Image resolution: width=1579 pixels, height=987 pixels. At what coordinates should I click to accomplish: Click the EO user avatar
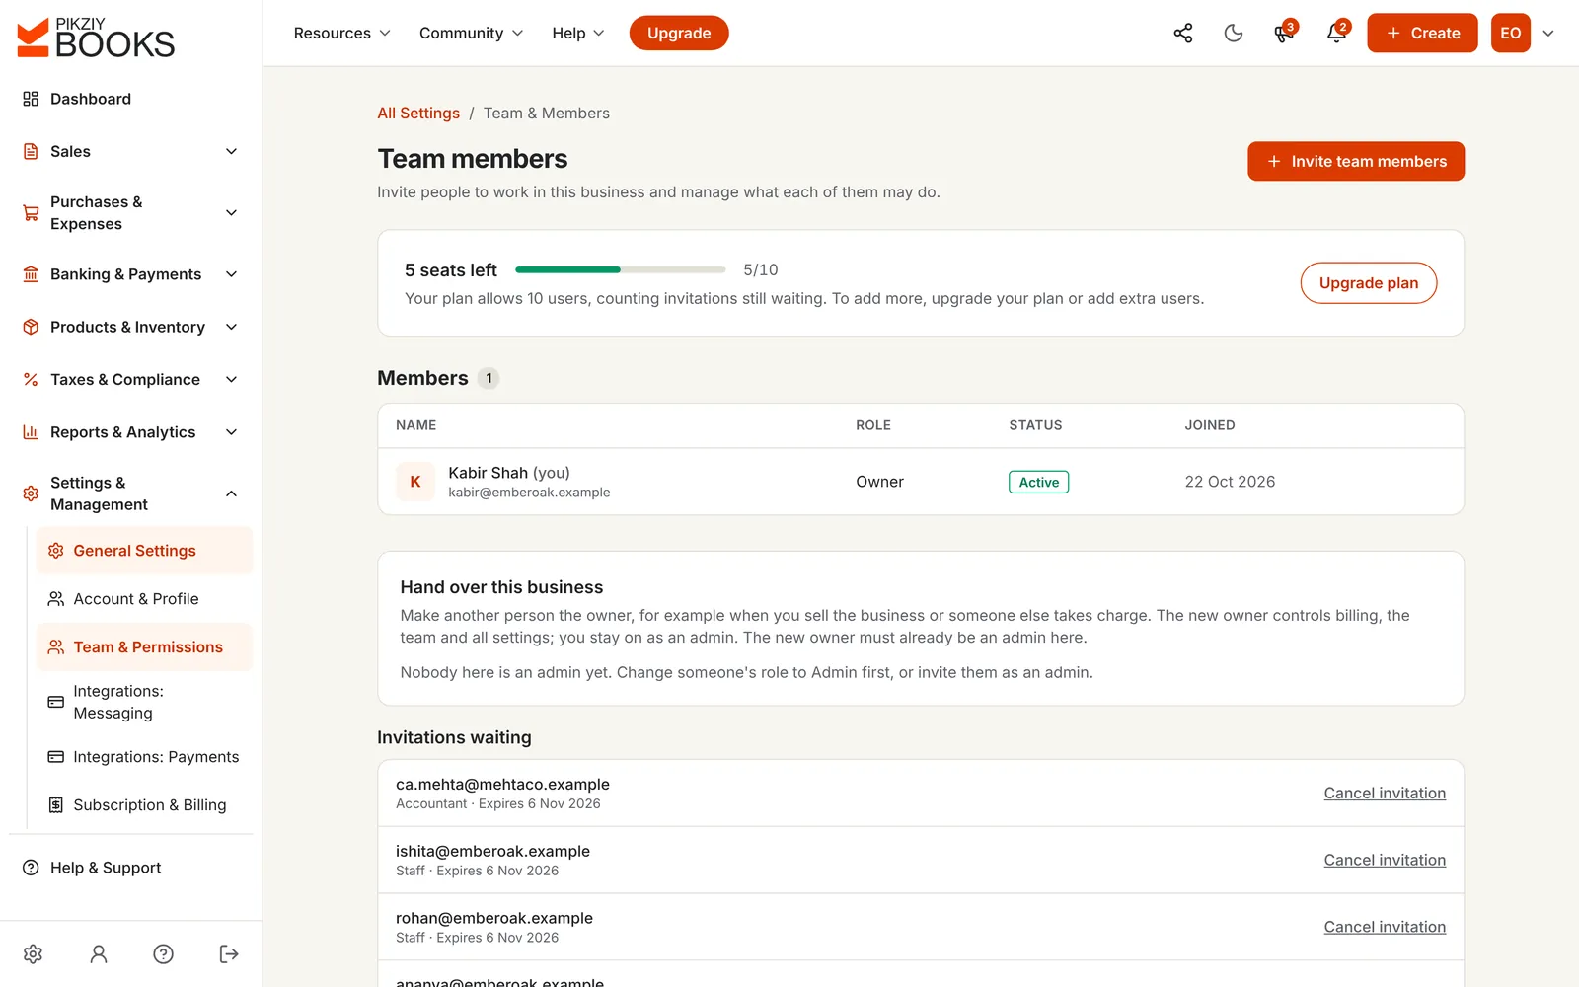tap(1510, 33)
